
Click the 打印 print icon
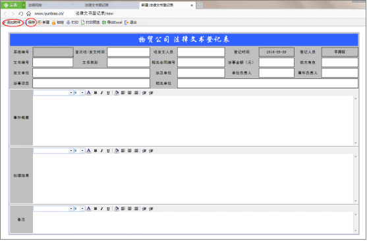click(68, 22)
